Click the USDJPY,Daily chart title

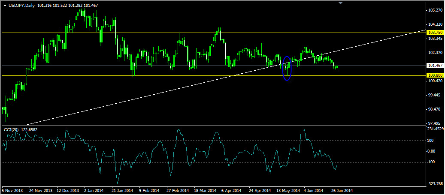(21, 6)
